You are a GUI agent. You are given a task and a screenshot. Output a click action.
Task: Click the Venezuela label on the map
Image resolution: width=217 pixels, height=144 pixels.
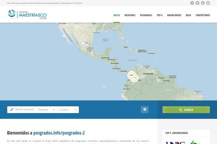pyautogui.click(x=148, y=74)
